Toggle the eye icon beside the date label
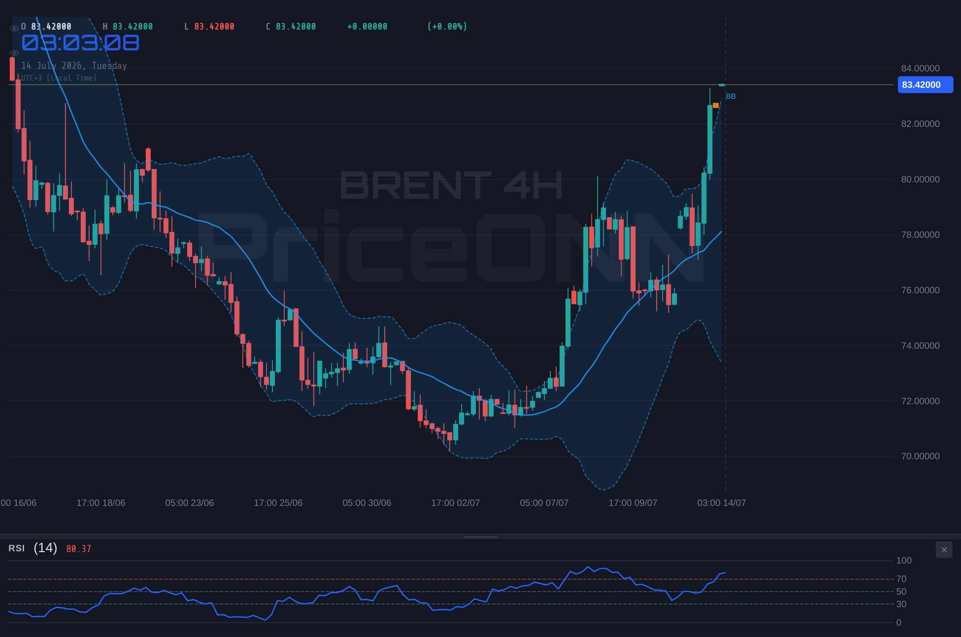The width and height of the screenshot is (961, 637). [x=14, y=53]
